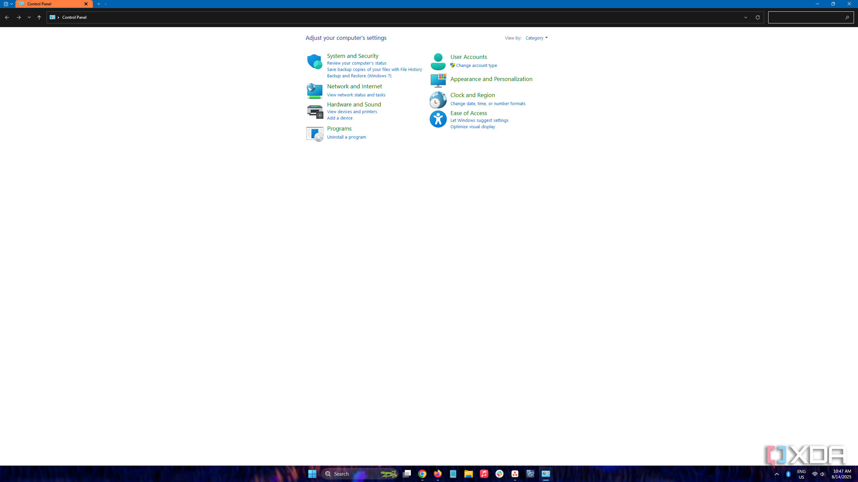Viewport: 858px width, 482px height.
Task: Click Uninstall a program link
Action: [x=347, y=137]
